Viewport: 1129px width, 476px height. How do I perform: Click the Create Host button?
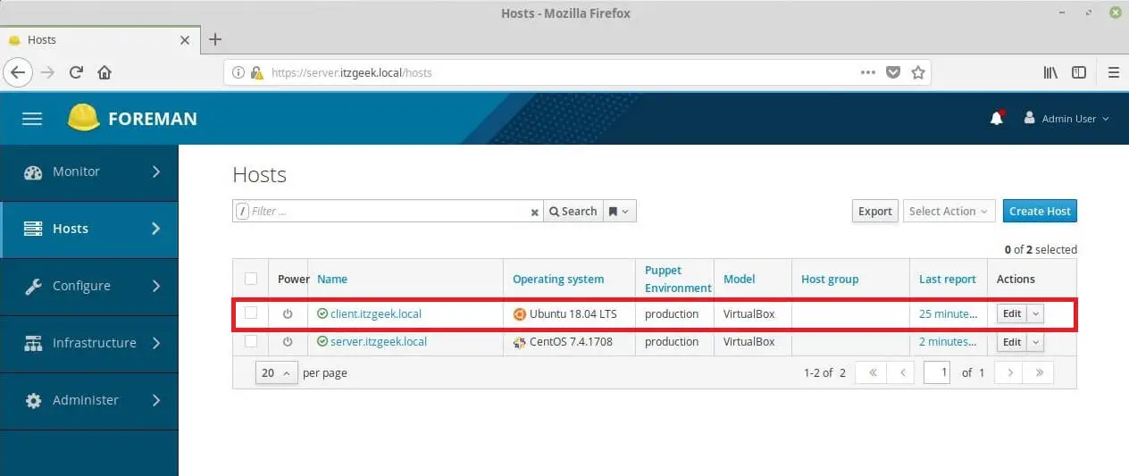pos(1040,212)
